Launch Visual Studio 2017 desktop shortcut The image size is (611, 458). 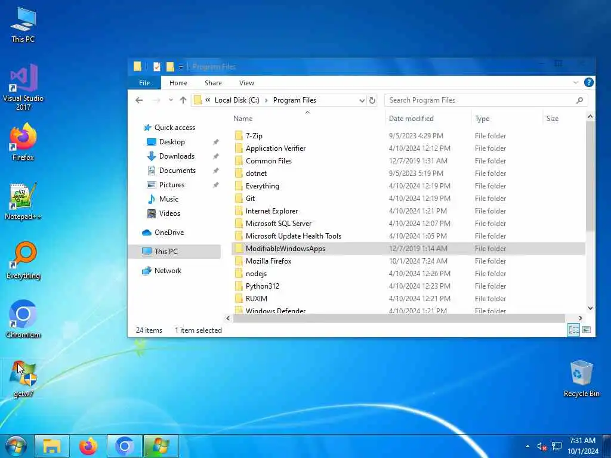click(23, 87)
